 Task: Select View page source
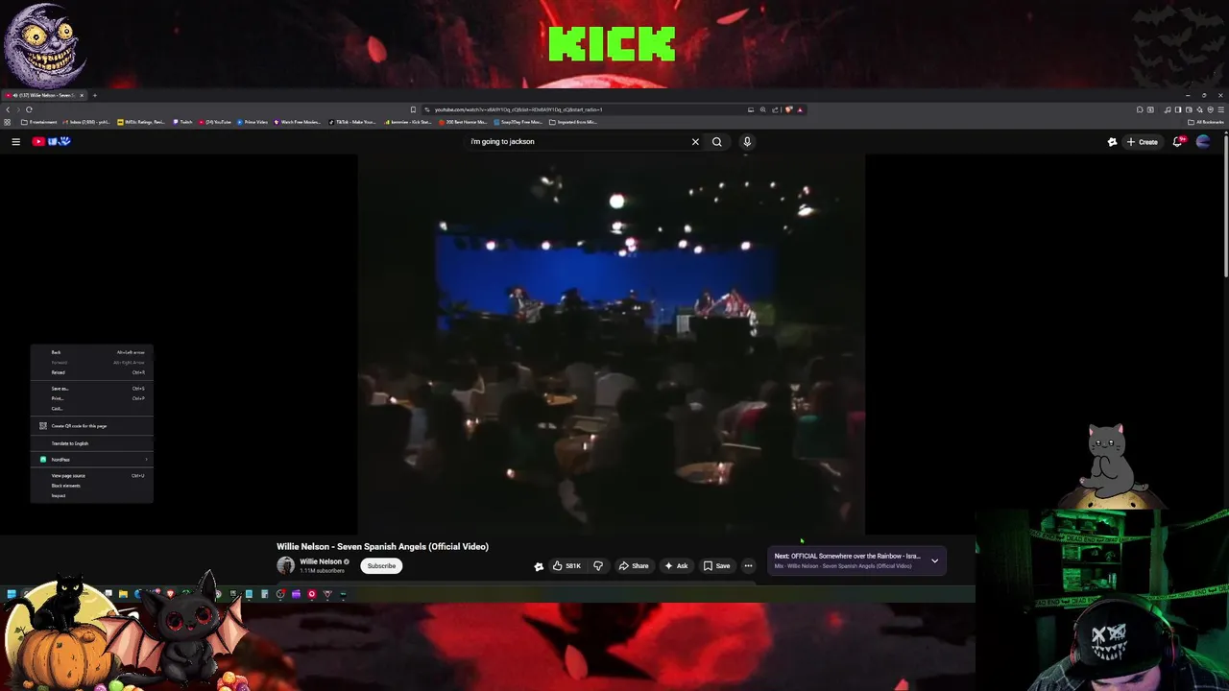click(91, 475)
